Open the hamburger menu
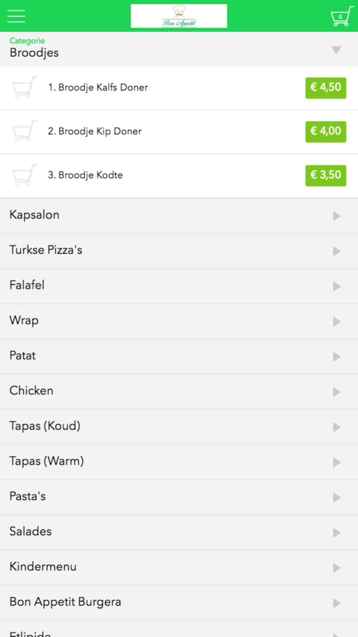358x637 pixels. (x=16, y=16)
